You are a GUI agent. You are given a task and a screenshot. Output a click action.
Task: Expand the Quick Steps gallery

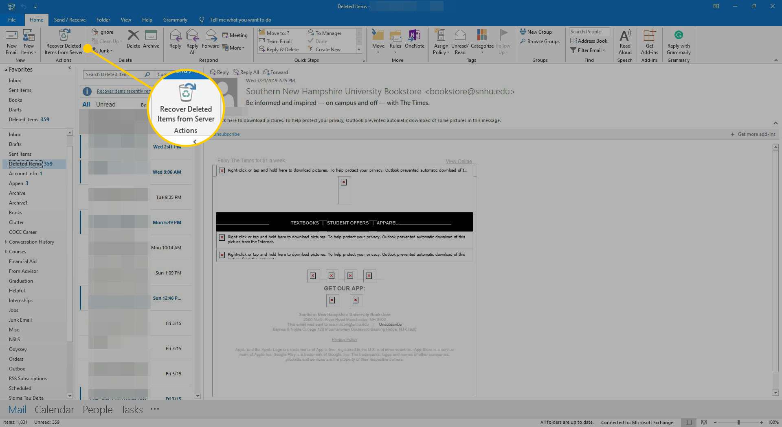(359, 50)
